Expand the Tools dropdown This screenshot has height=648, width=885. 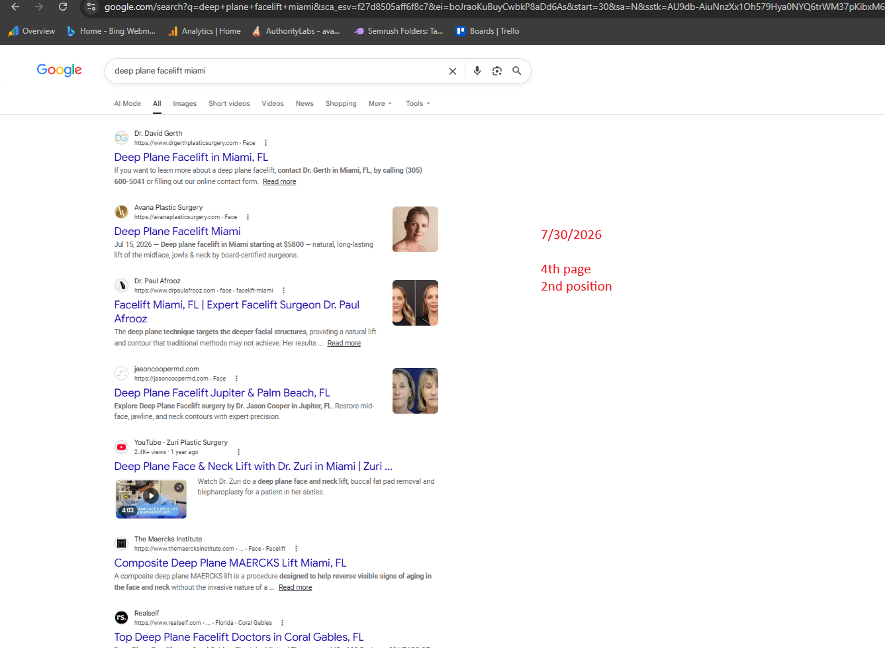coord(418,104)
